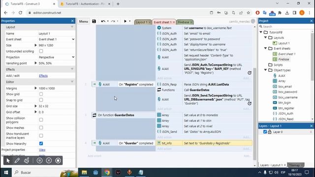Toggle Unbounded scrolling checkbox
This screenshot has width=315, height=177.
pos(41,51)
